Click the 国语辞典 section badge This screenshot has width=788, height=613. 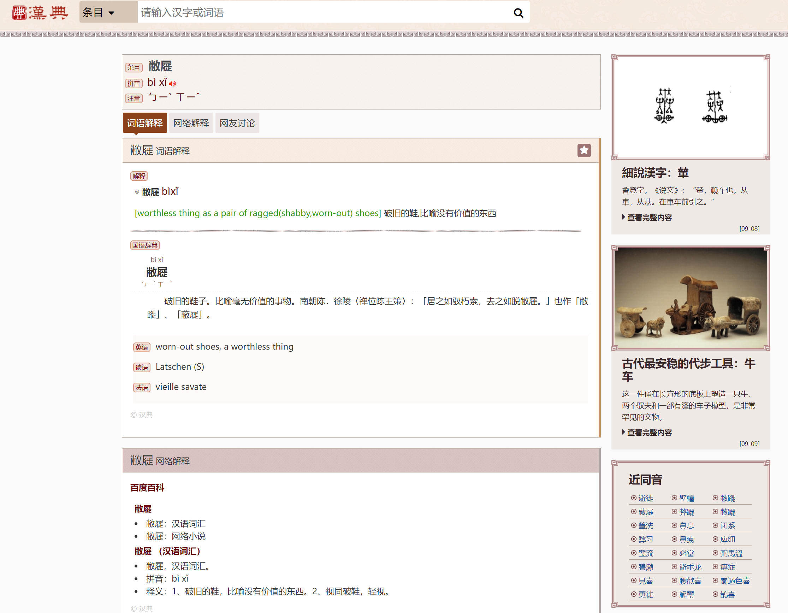click(145, 245)
